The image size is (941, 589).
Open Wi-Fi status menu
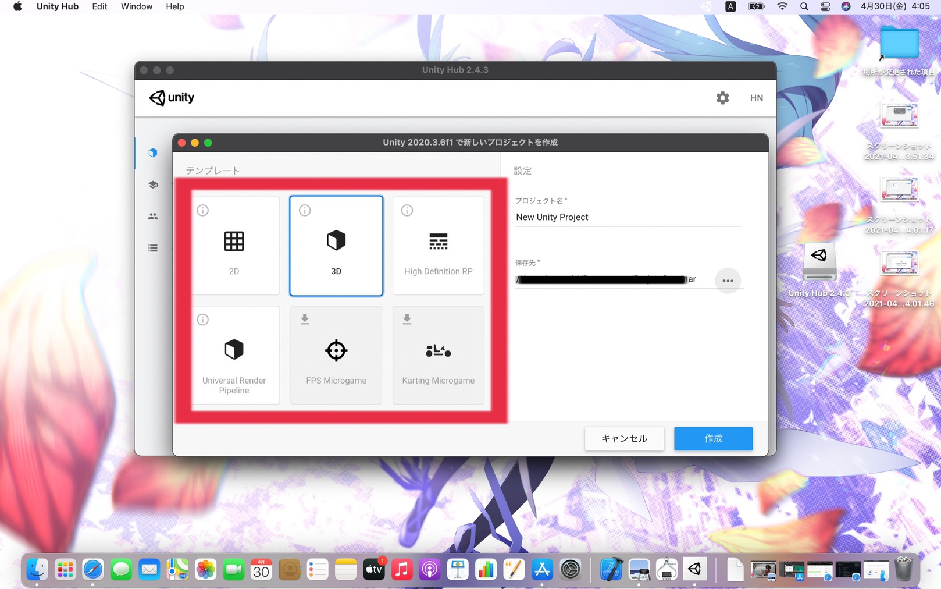(x=782, y=6)
